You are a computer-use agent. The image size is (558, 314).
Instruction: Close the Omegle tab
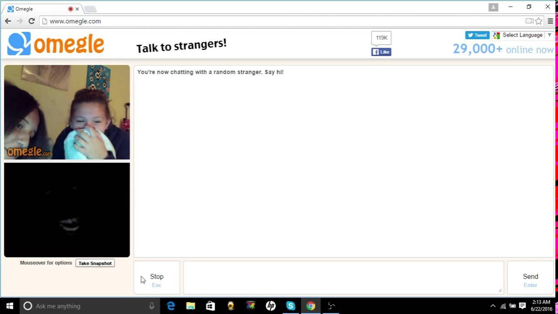[77, 9]
